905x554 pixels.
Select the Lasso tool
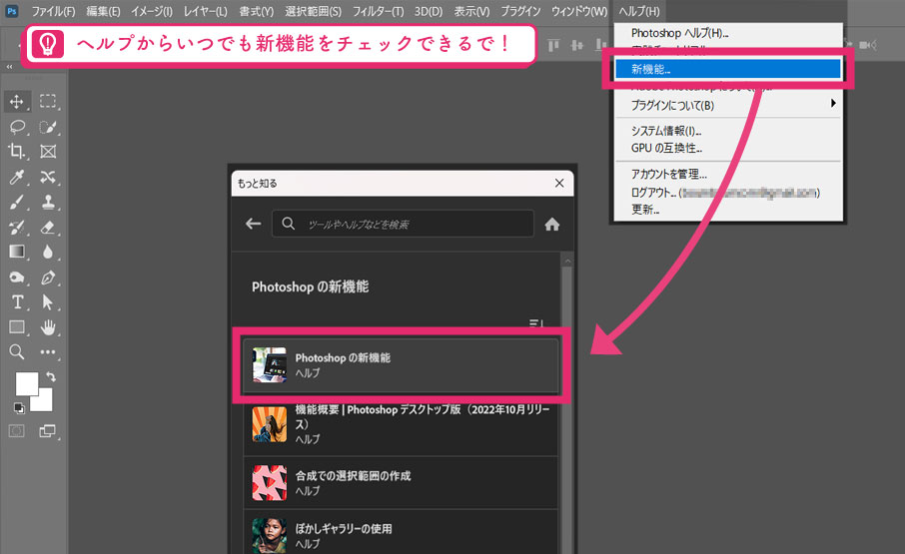(x=17, y=127)
